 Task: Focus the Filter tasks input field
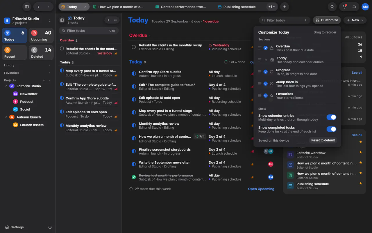[89, 31]
